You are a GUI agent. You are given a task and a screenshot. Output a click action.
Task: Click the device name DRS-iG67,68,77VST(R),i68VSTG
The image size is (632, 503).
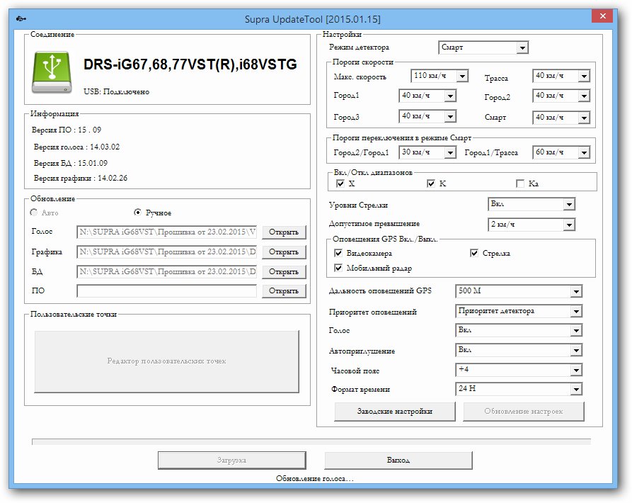[190, 64]
